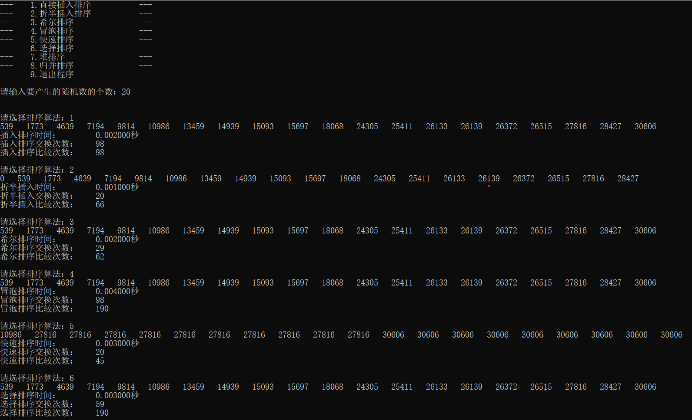This screenshot has width=692, height=420.
Task: Click the '快速排序比较次数:' label
Action: click(x=37, y=361)
